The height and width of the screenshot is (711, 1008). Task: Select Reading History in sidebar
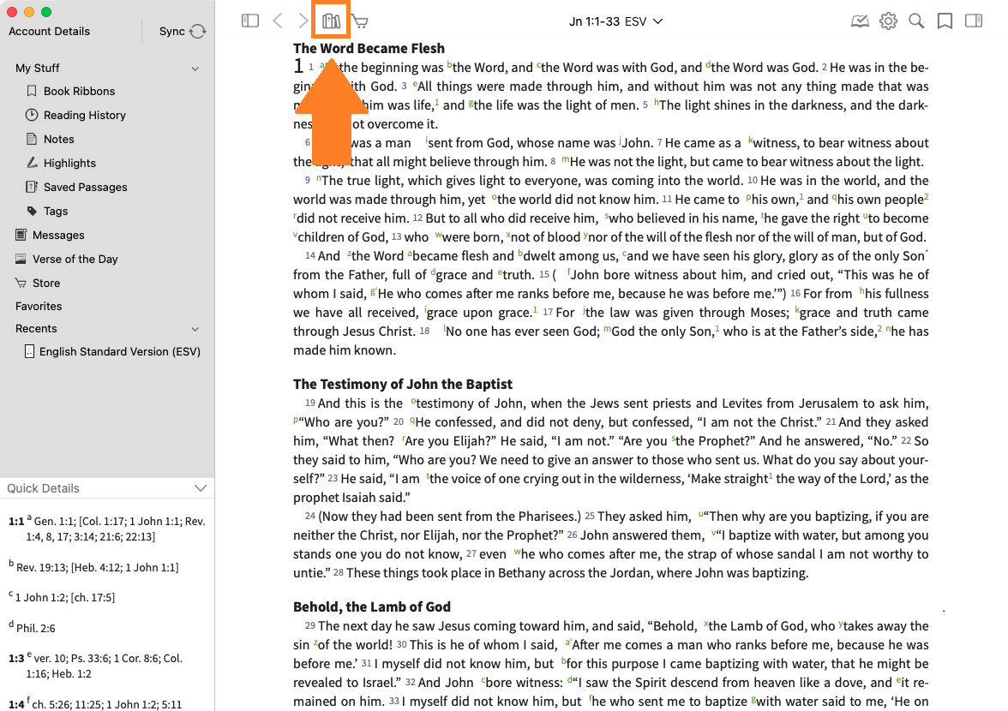click(x=84, y=115)
